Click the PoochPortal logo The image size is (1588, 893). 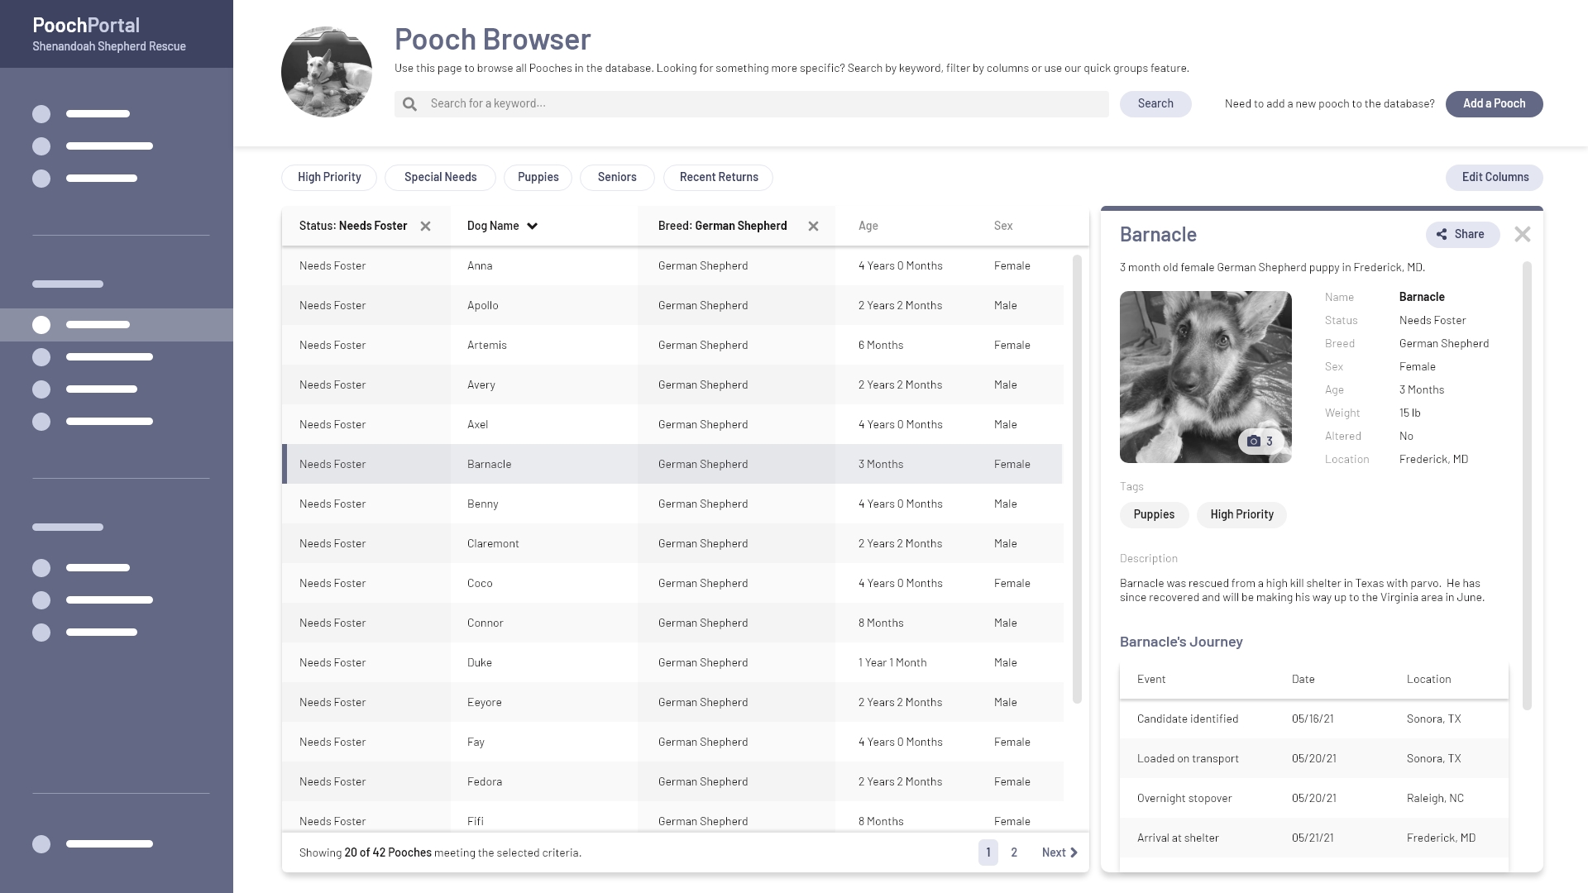86,26
